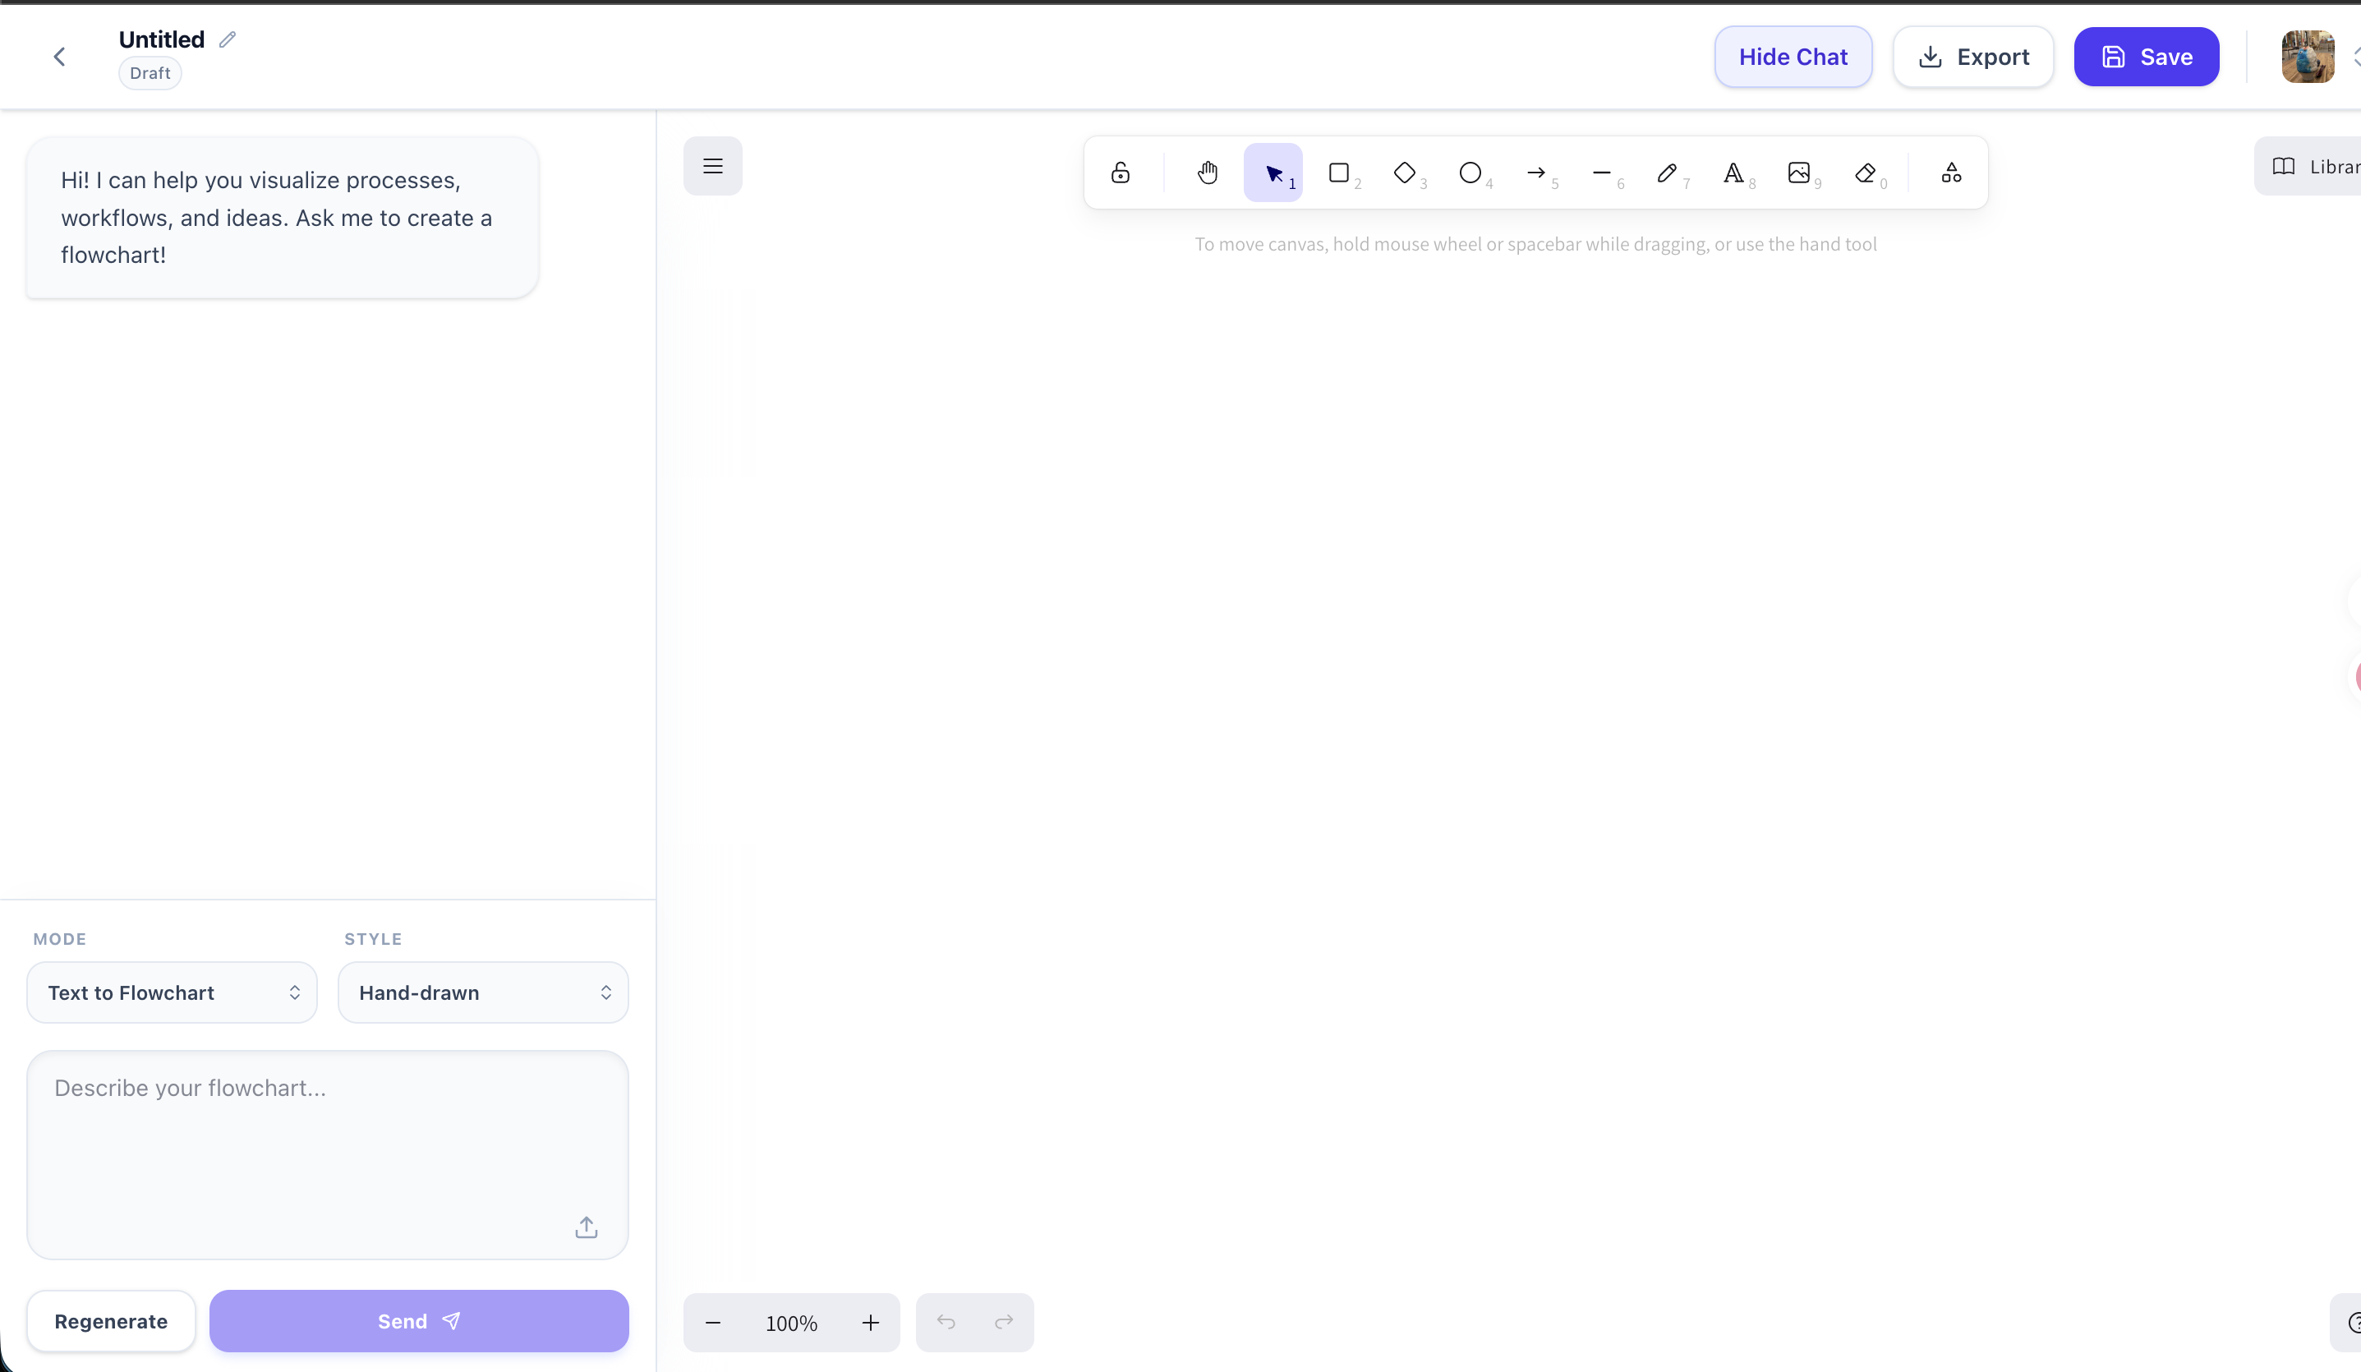The width and height of the screenshot is (2361, 1372).
Task: Zoom in with the plus control
Action: [869, 1323]
